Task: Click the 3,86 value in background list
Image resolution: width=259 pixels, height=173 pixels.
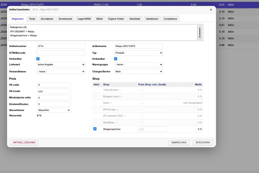Action: [x=222, y=45]
